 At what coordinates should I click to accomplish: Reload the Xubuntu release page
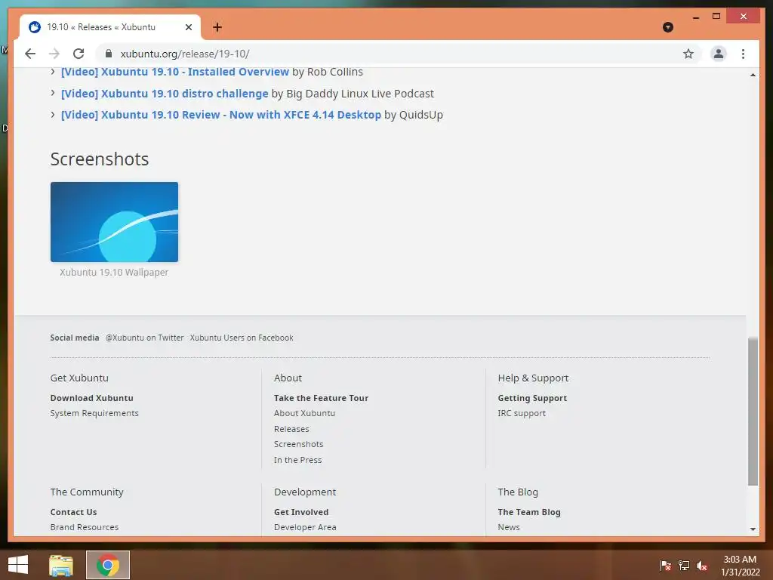[79, 54]
